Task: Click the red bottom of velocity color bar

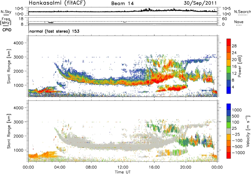Action: click(228, 155)
